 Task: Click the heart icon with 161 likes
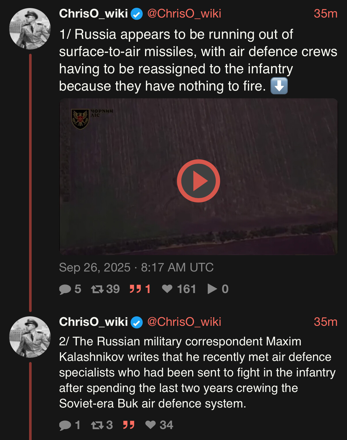[x=167, y=289]
